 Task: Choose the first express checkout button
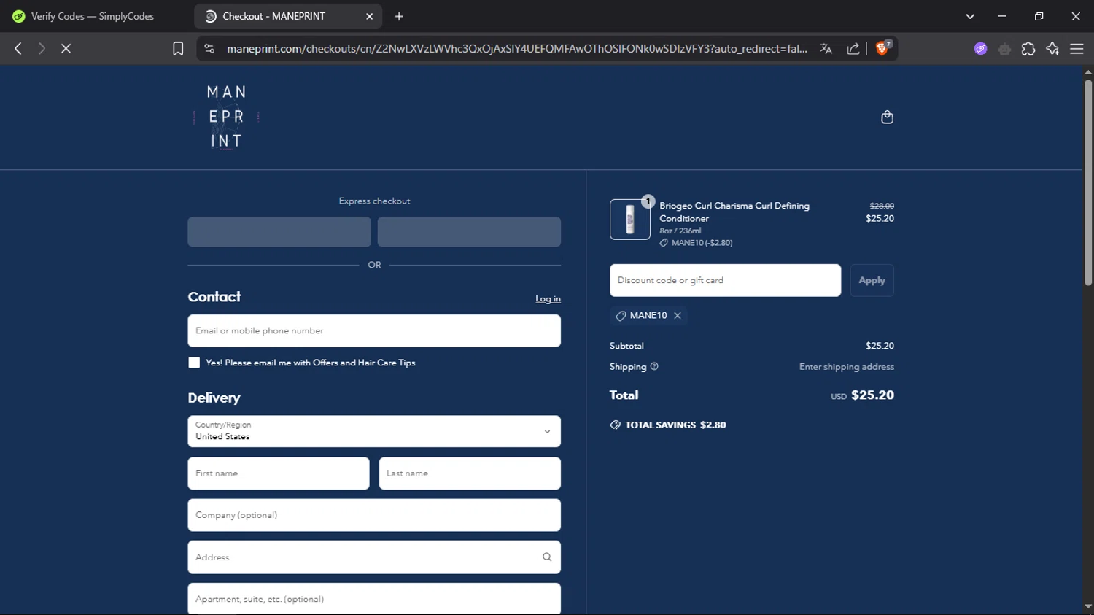[279, 231]
